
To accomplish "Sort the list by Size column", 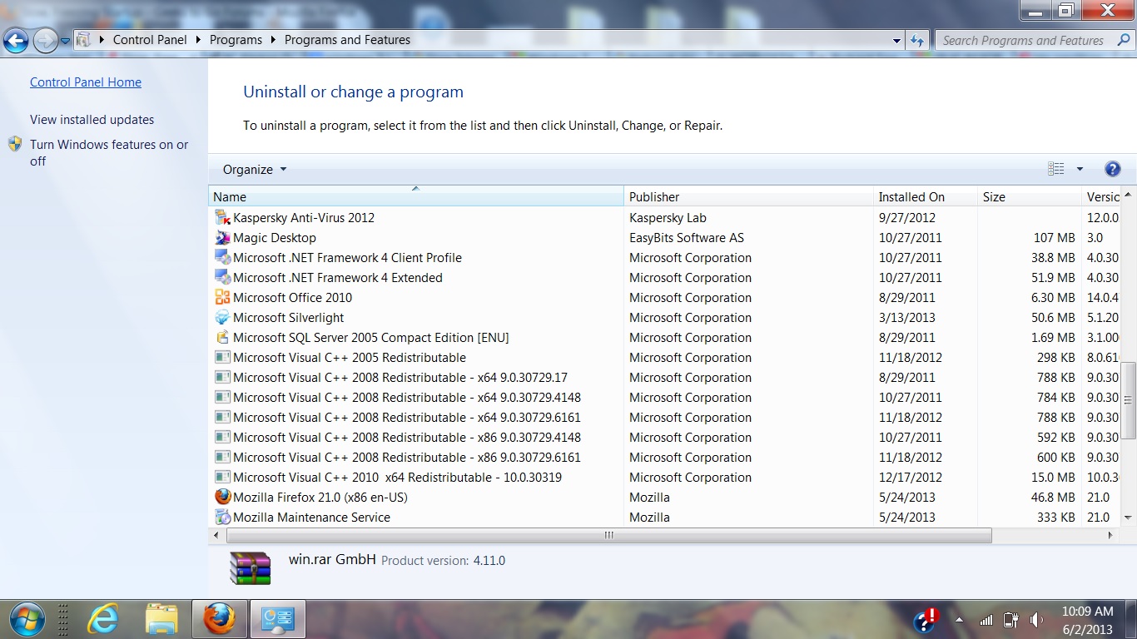I will pos(1030,197).
